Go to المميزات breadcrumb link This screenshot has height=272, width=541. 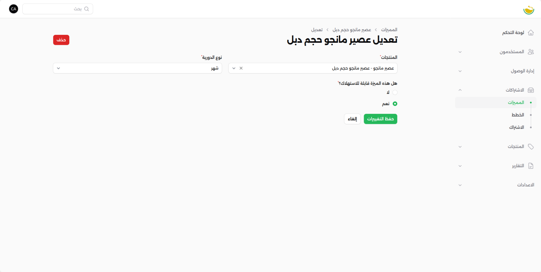(389, 30)
